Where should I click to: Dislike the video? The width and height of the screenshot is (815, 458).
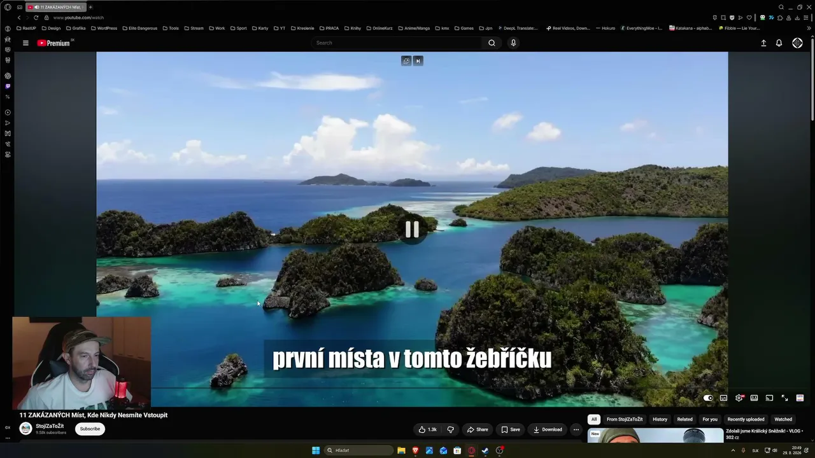[x=450, y=429]
